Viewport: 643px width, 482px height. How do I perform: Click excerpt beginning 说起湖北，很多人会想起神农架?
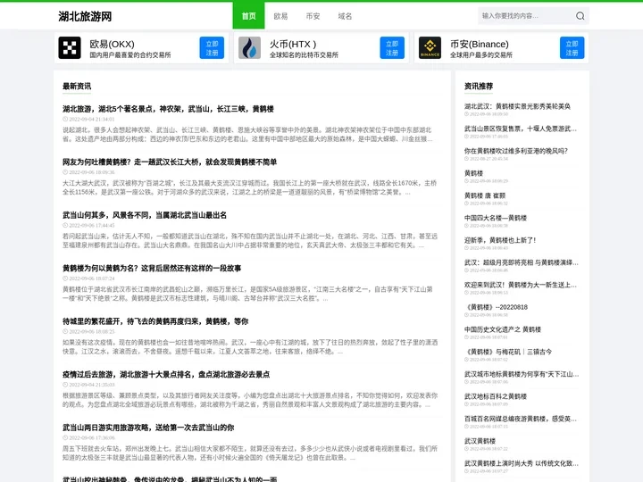pyautogui.click(x=247, y=135)
